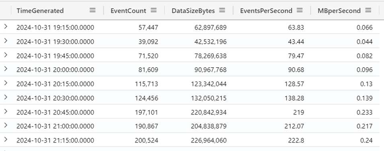The image size is (384, 151).
Task: Open the EventsPerSecond column menu icon
Action: (300, 10)
